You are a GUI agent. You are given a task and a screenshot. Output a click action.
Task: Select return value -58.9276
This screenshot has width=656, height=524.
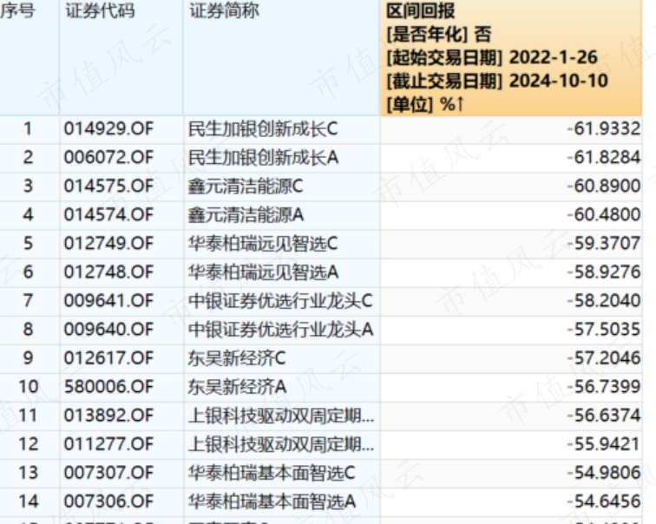(x=604, y=272)
